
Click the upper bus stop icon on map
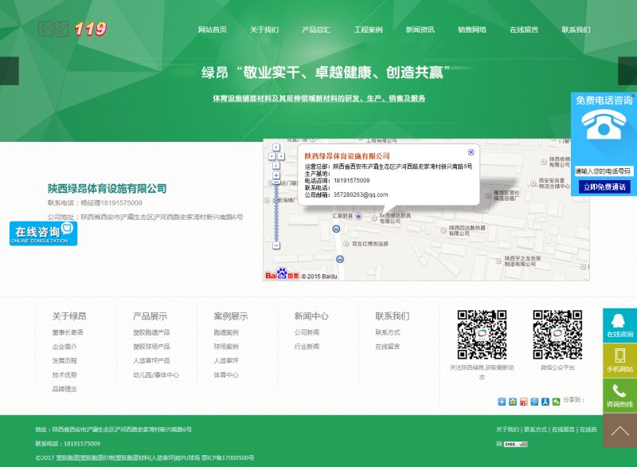click(336, 230)
